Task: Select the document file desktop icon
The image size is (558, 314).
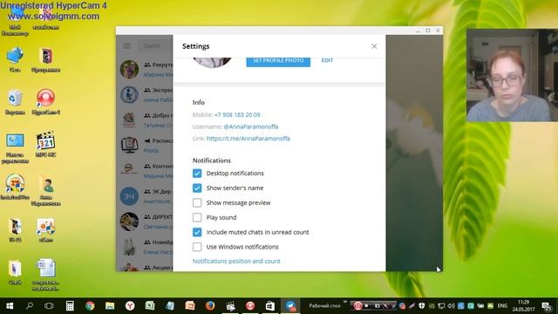Action: [x=45, y=275]
